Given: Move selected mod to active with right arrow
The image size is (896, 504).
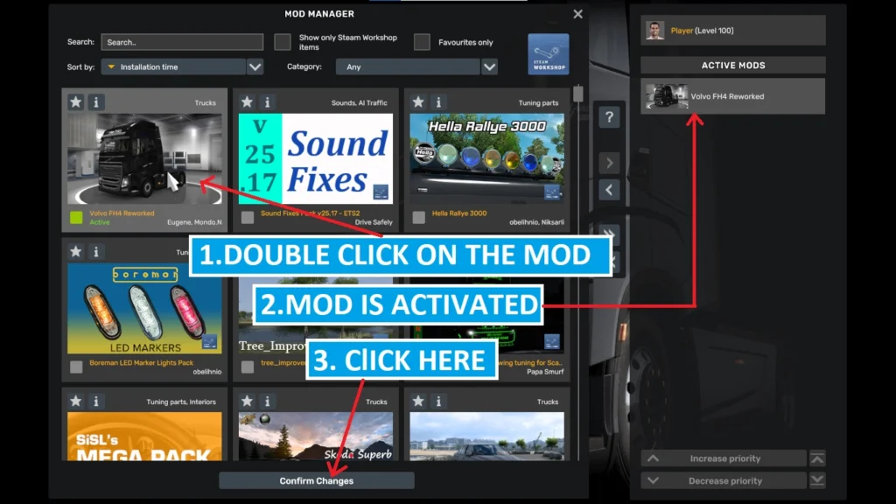Looking at the screenshot, I should coord(609,163).
